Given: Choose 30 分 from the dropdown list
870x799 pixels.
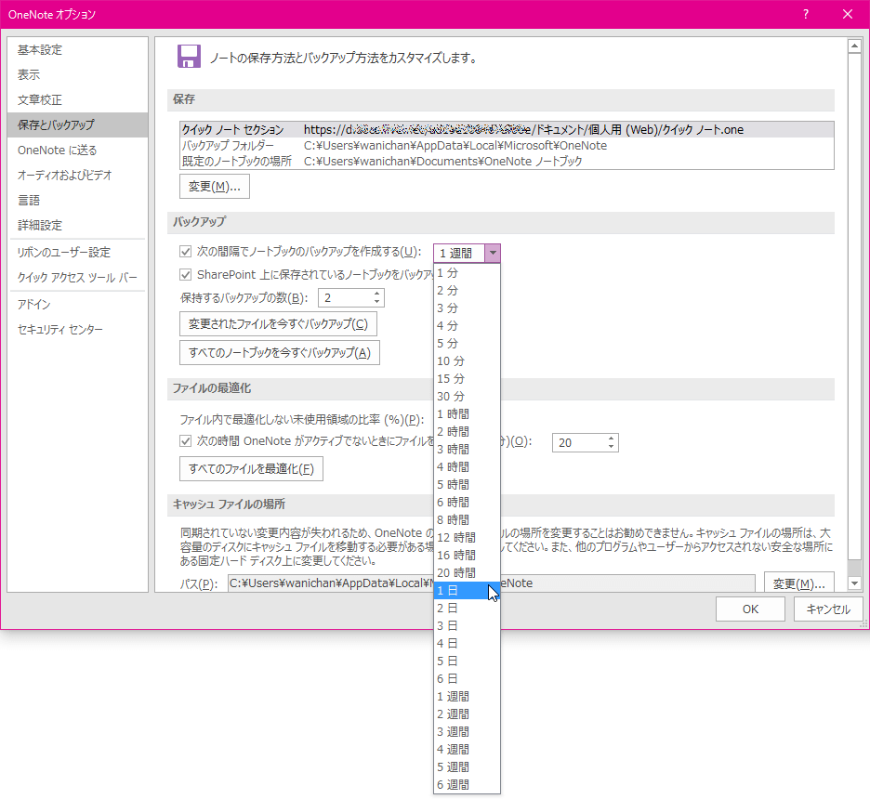Looking at the screenshot, I should coord(467,397).
